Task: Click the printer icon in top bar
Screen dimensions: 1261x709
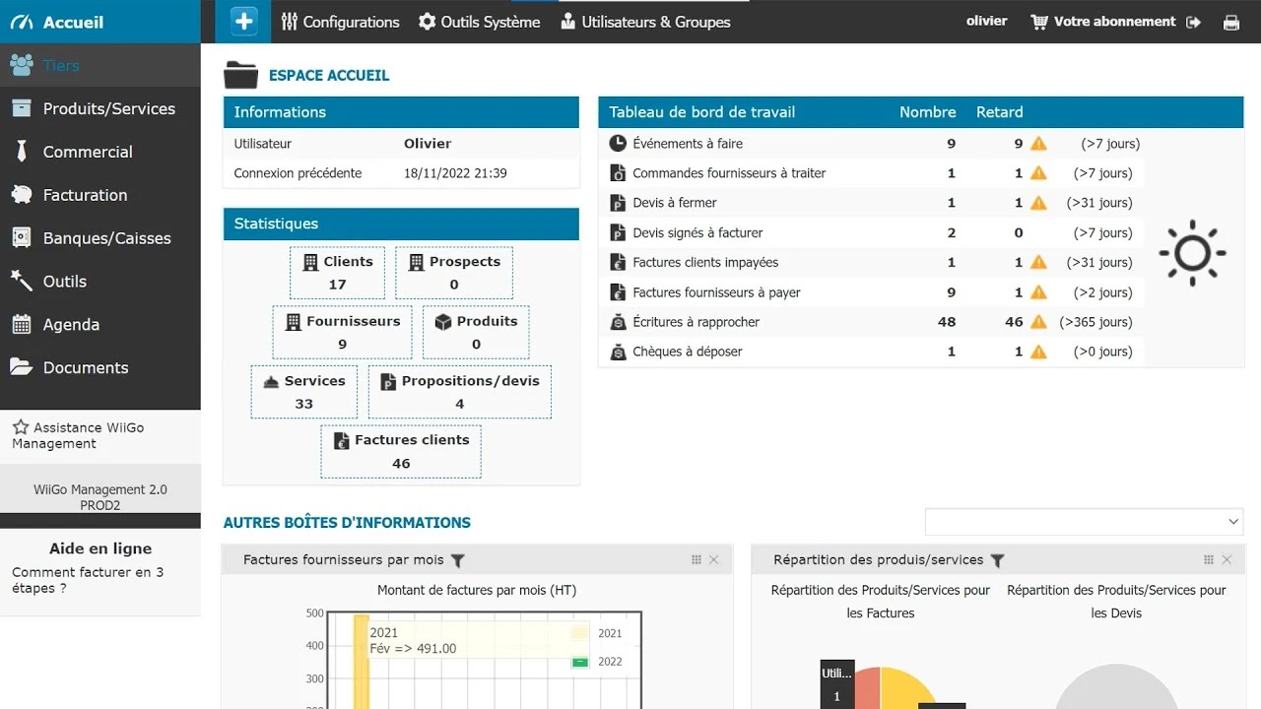Action: (x=1230, y=23)
